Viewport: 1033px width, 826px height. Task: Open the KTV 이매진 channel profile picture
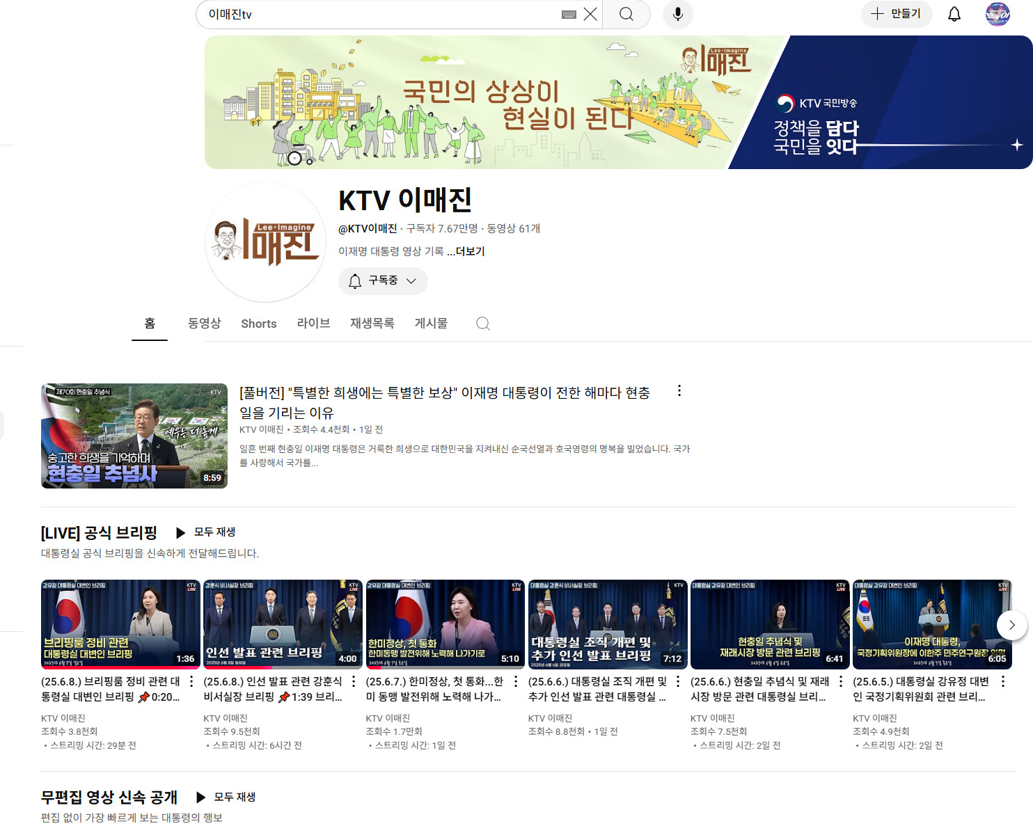click(266, 242)
